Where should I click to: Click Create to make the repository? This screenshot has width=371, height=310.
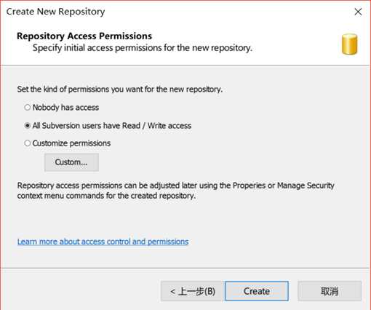point(257,291)
